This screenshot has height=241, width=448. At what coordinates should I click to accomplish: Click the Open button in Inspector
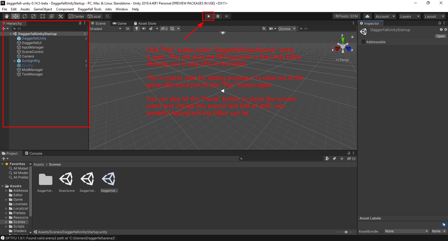440,36
